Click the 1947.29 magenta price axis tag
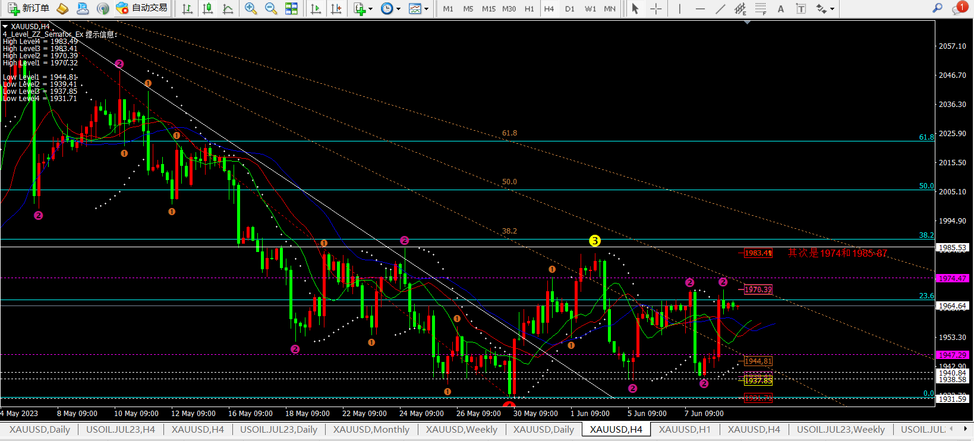The height and width of the screenshot is (441, 974). 952,355
